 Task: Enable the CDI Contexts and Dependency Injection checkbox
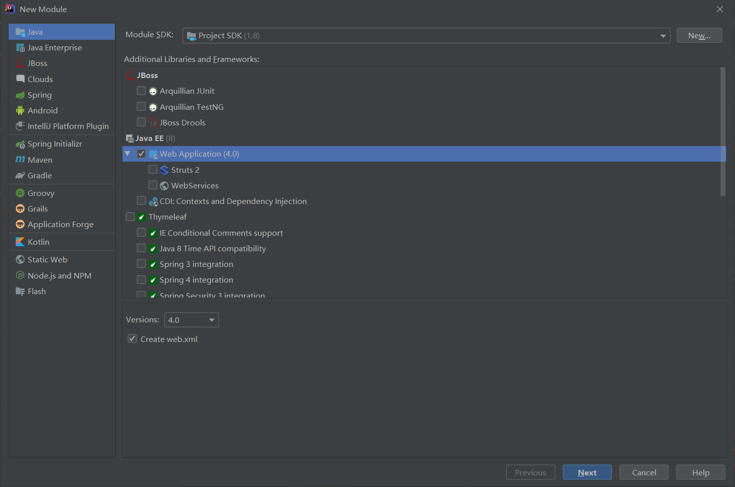tap(142, 201)
